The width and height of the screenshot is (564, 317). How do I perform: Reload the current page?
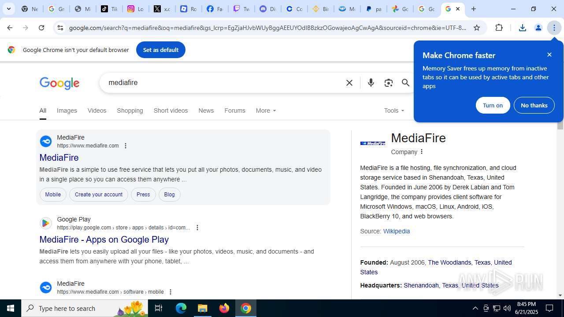tap(41, 28)
